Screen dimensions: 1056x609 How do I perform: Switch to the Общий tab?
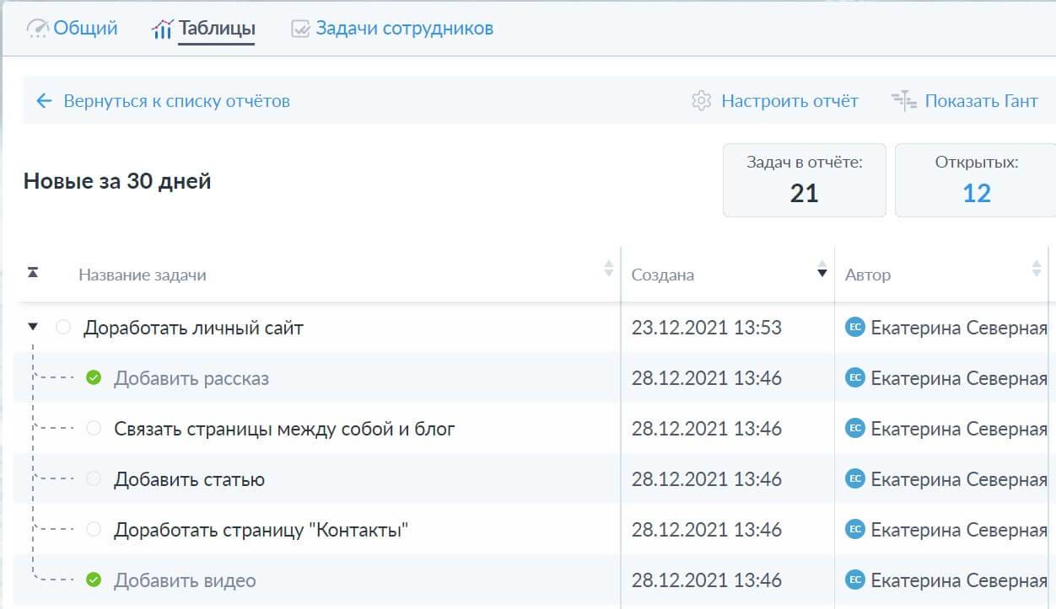coord(85,29)
